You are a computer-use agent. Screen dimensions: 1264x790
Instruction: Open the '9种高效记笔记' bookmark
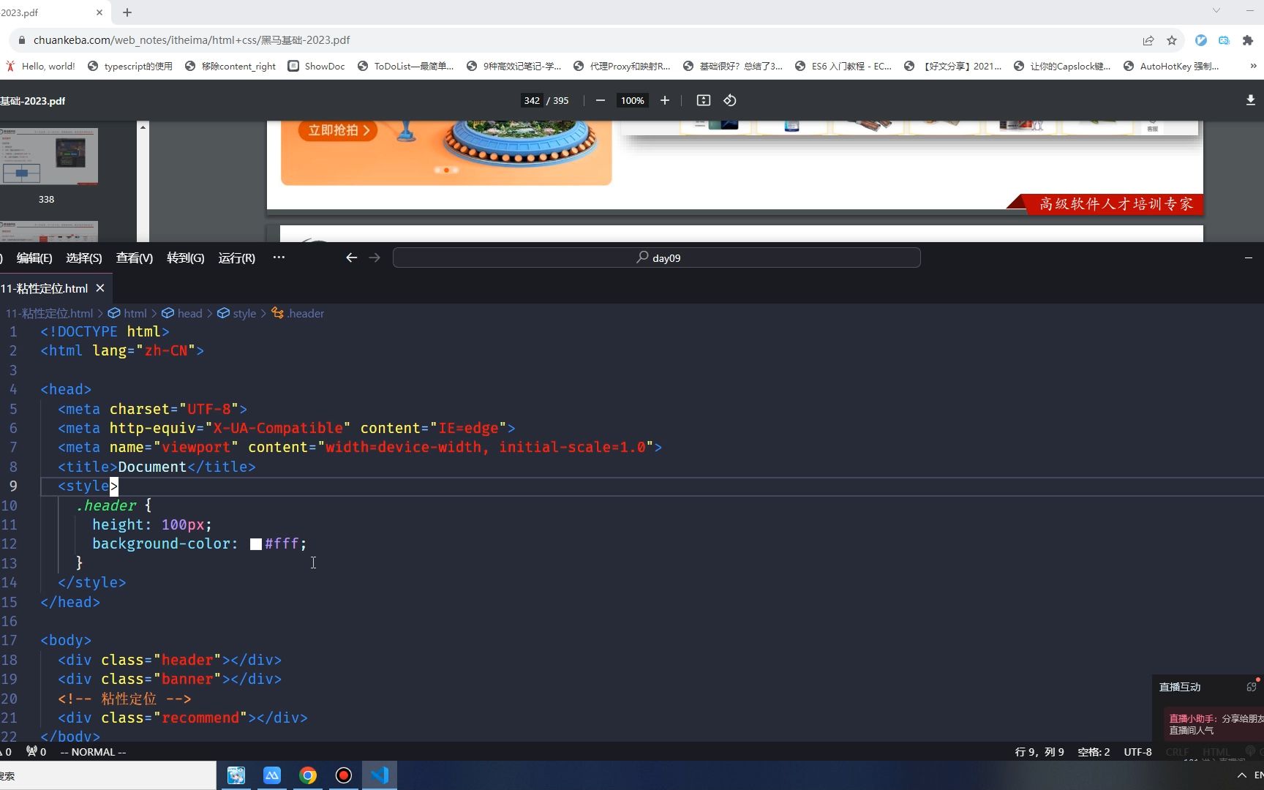513,66
